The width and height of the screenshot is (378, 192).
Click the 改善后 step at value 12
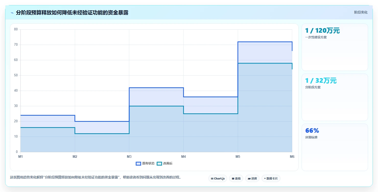[x=102, y=134]
